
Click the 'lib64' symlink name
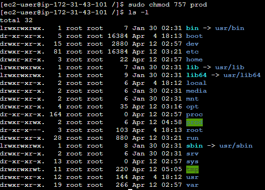click(x=196, y=75)
